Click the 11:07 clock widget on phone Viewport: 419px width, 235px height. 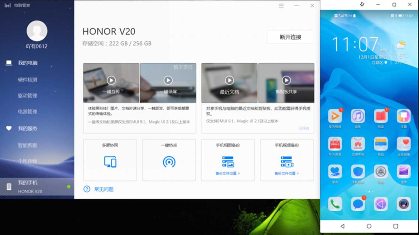coord(355,44)
